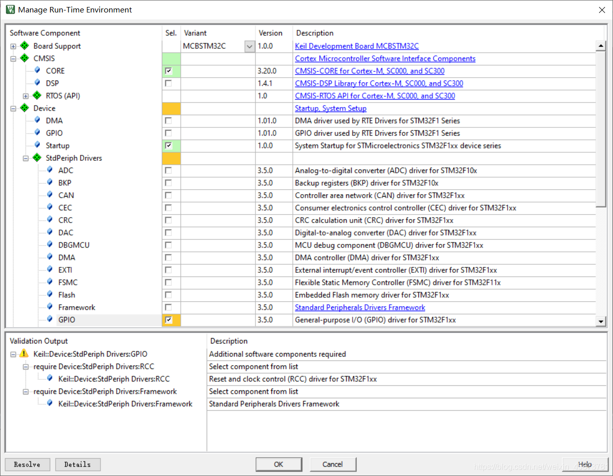Click the upper Description column header
Image resolution: width=613 pixels, height=476 pixels.
point(315,33)
